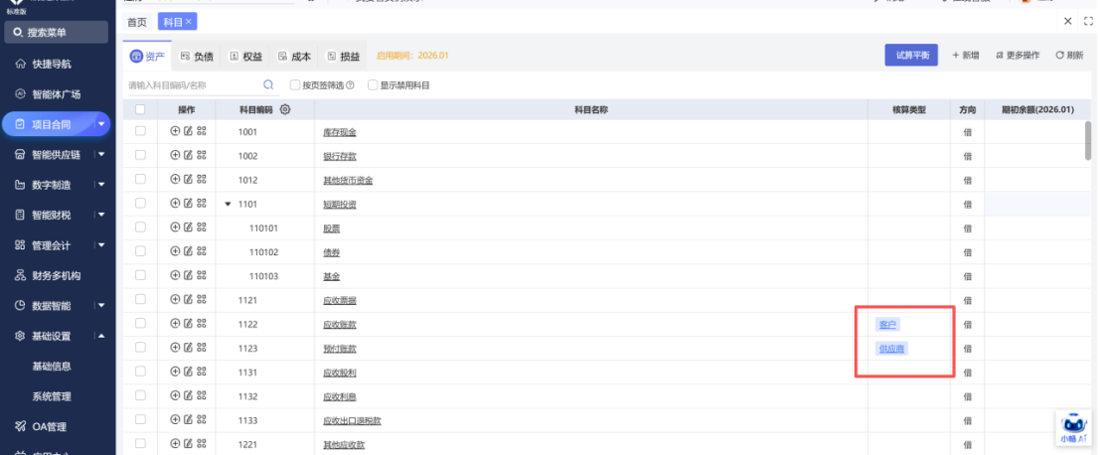Collapse the 1101 短期投资 tree row
Viewport: 1098px width, 455px height.
[x=228, y=205]
